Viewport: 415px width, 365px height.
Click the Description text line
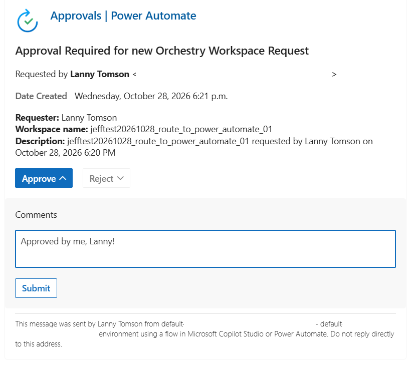click(x=194, y=147)
